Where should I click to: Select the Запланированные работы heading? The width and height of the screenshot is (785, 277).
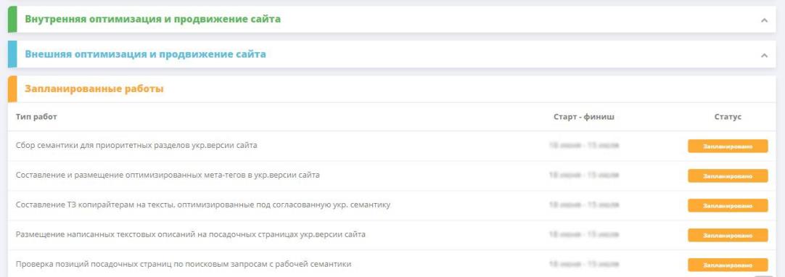point(94,89)
